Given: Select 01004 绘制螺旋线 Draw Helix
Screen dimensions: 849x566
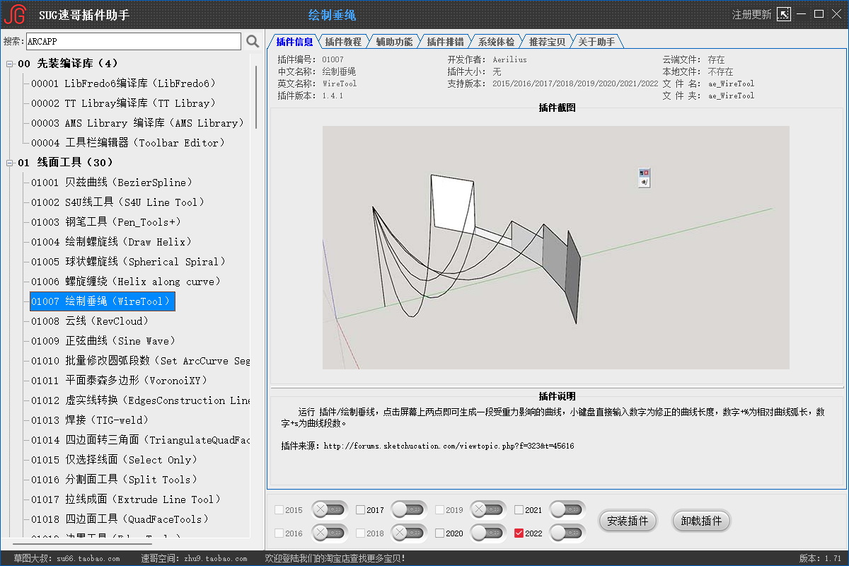Looking at the screenshot, I should point(112,242).
